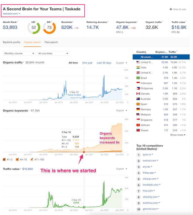Open the Monthly volume dropdown
The image size is (193, 215).
(19, 53)
